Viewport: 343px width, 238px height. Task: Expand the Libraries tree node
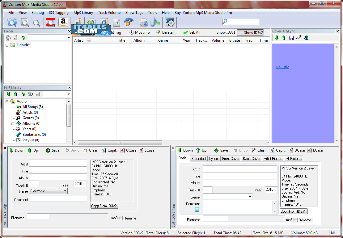tap(7, 45)
